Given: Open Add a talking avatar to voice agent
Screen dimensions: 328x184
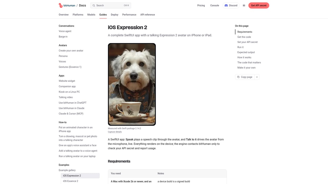Looking at the screenshot, I should coord(78,151).
